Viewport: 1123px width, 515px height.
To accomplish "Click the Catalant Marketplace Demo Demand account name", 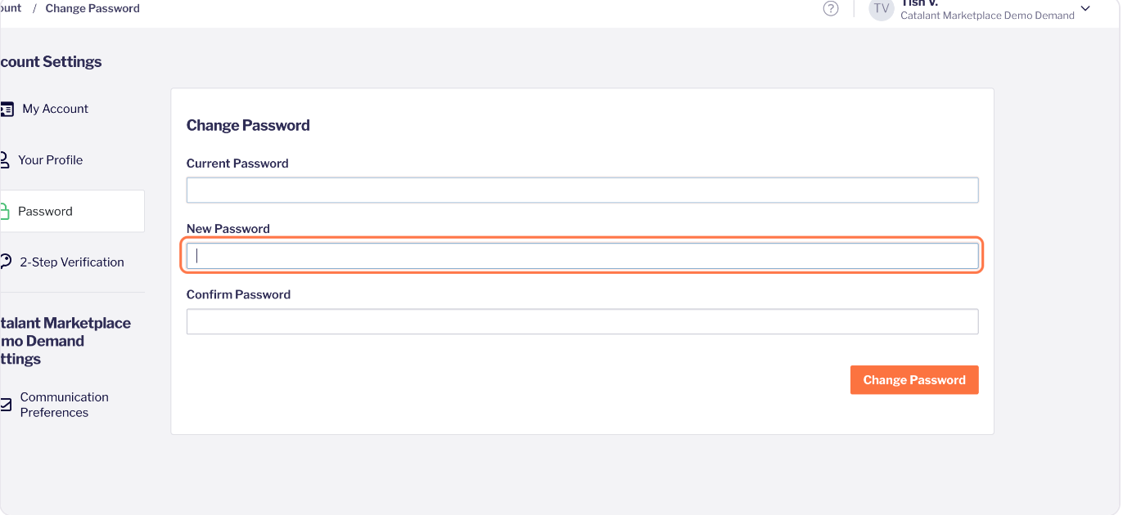I will click(986, 16).
